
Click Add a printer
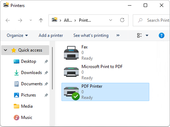point(51,35)
